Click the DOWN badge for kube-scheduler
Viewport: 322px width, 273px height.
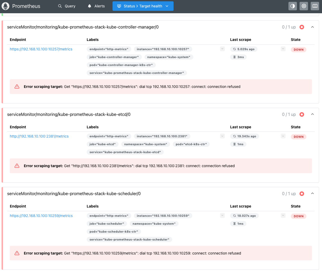click(298, 216)
